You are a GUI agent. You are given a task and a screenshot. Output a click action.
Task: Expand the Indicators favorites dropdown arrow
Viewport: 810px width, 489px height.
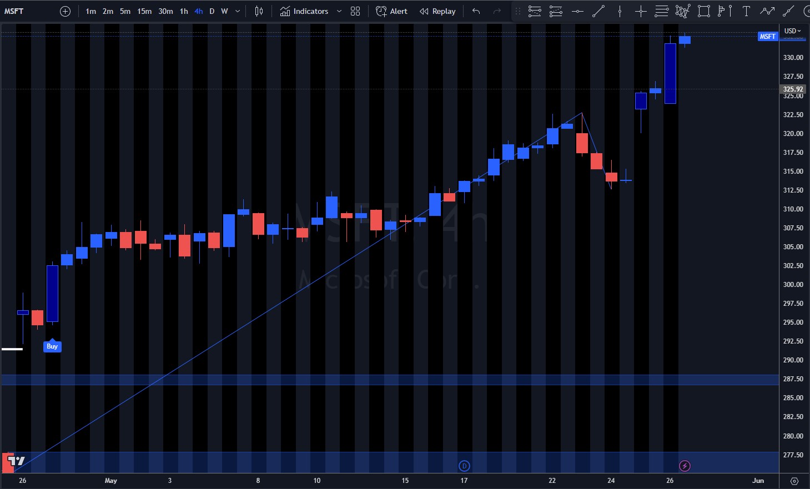pyautogui.click(x=339, y=11)
